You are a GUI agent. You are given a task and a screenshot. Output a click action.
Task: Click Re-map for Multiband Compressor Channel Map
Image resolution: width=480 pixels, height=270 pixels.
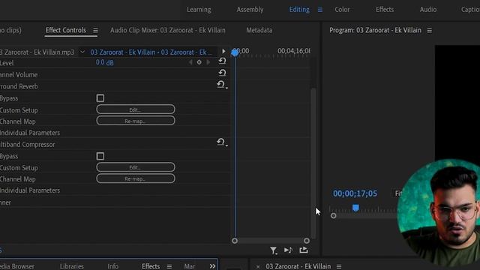(136, 178)
